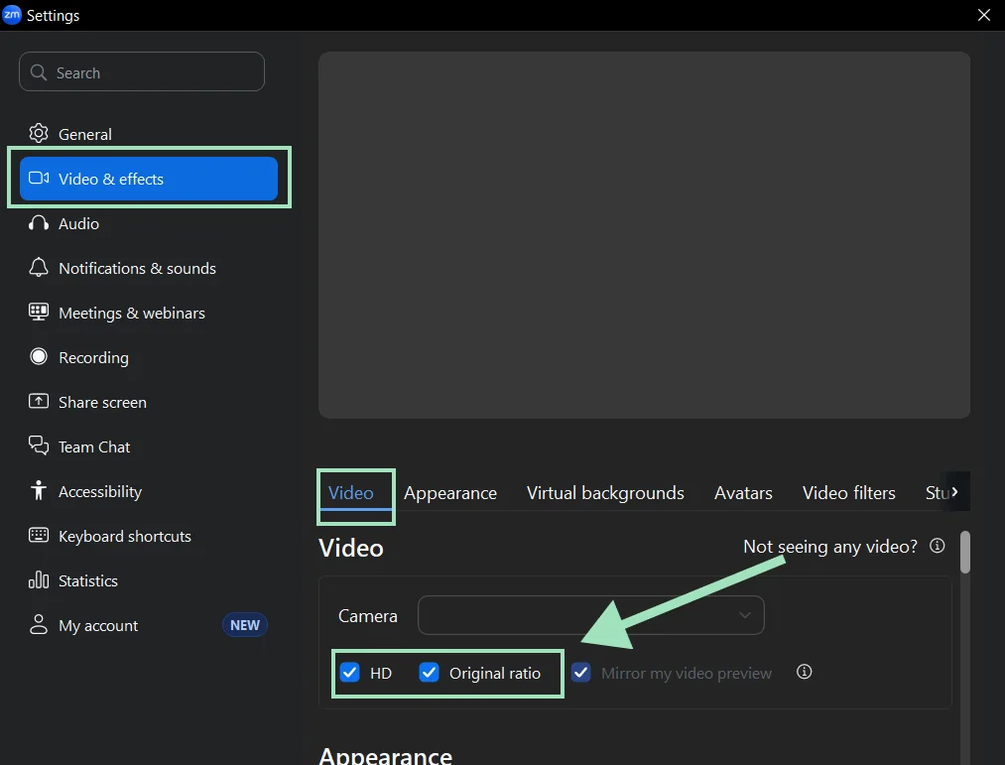
Task: Open the Camera selection dropdown
Action: 590,615
